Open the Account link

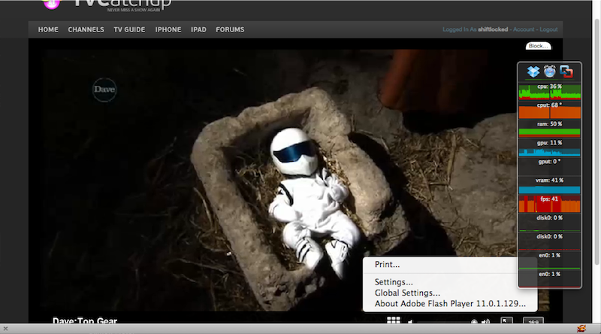[x=524, y=29]
